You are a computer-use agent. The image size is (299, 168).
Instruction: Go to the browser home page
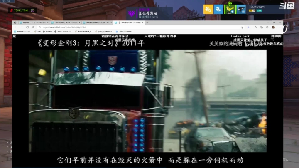point(33,27)
